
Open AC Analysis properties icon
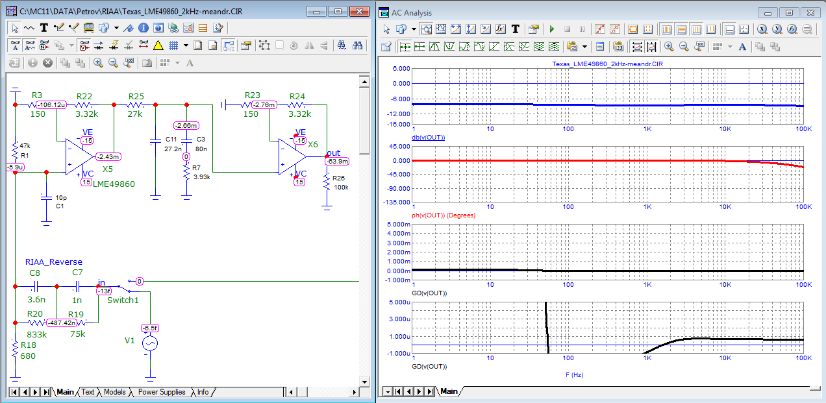click(534, 29)
